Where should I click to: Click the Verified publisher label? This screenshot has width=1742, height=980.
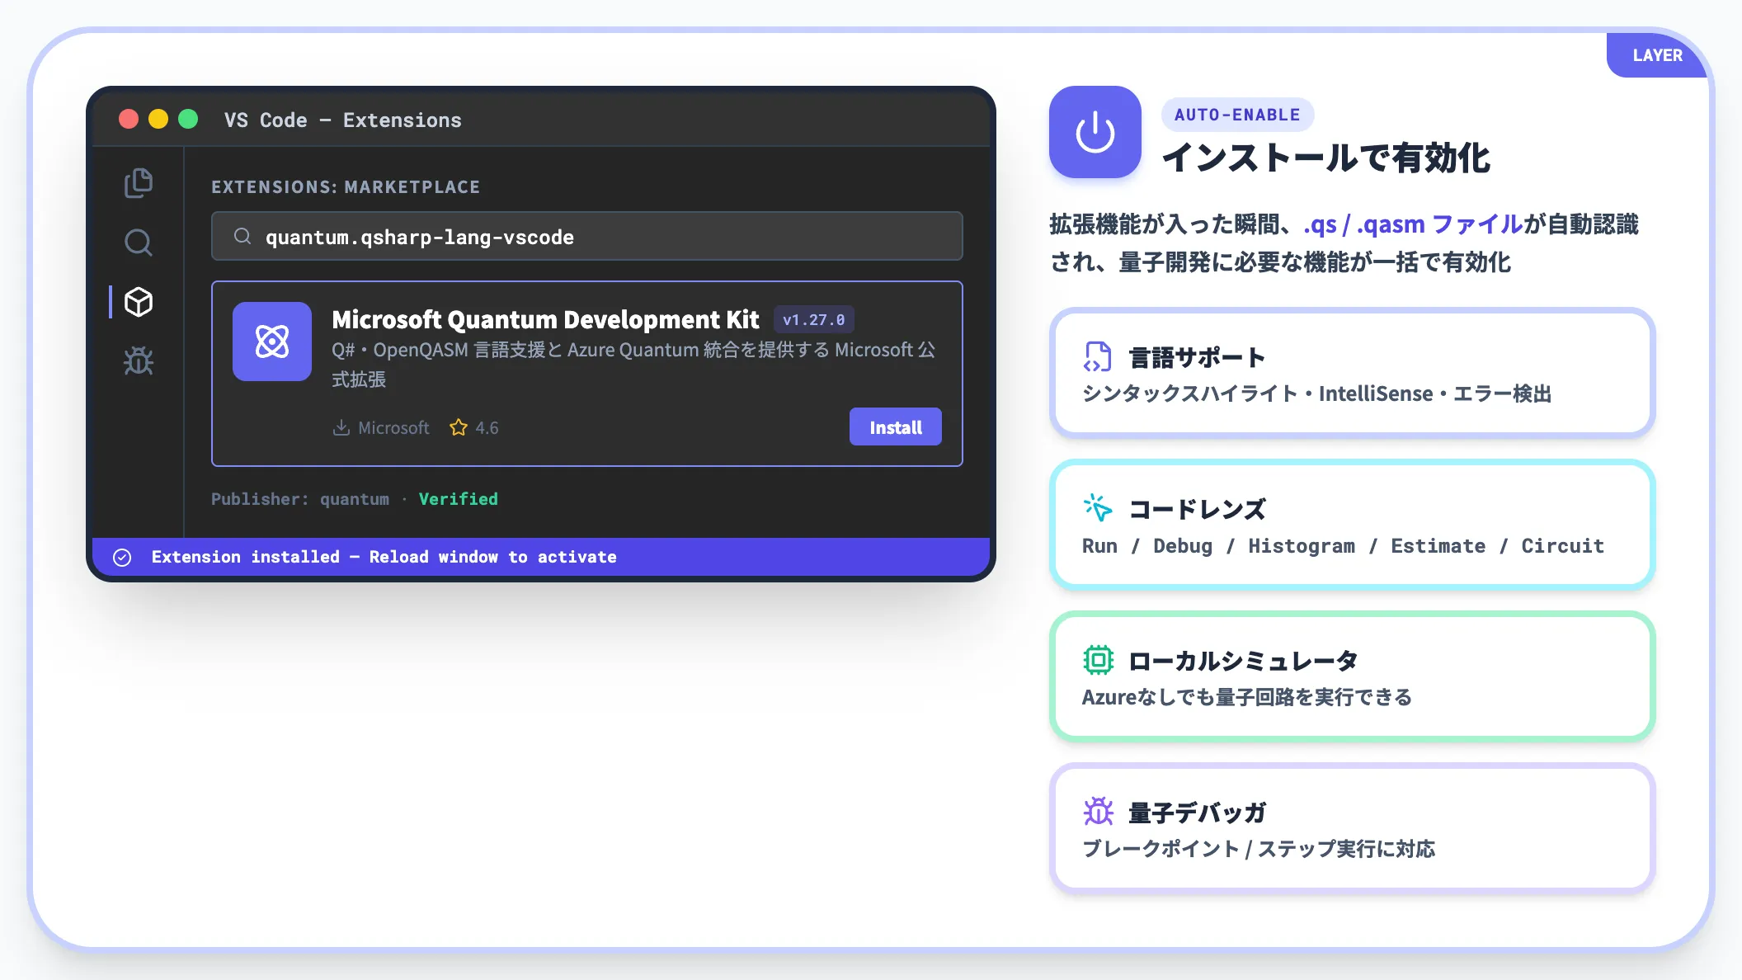coord(459,499)
